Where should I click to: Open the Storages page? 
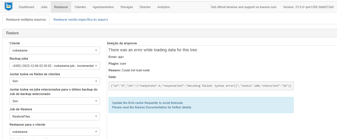coord(127,7)
